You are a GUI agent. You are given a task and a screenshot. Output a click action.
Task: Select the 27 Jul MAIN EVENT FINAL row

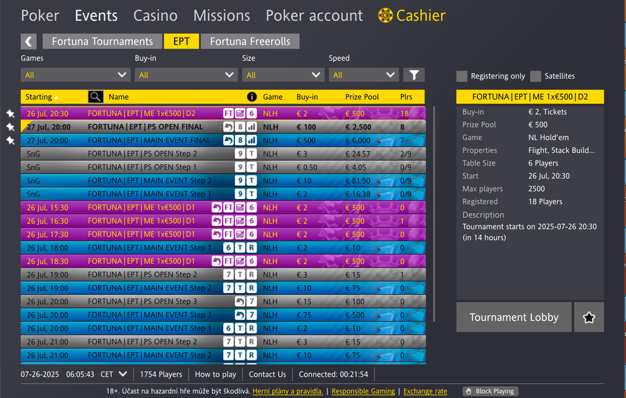click(x=223, y=141)
